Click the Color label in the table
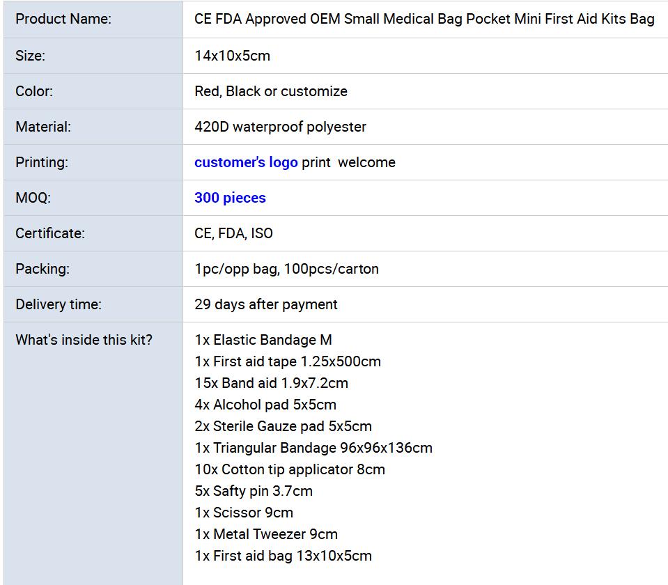Screen dimensions: 668x585 click(x=34, y=91)
